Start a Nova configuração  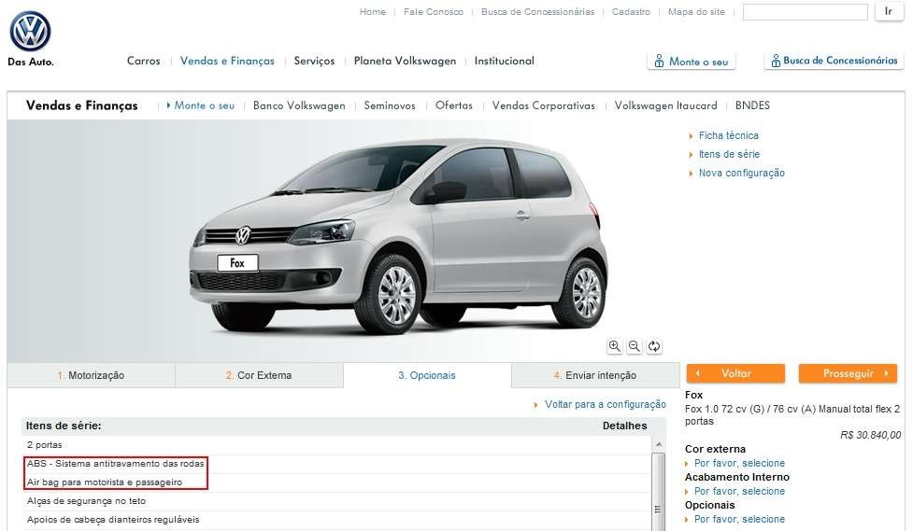pos(741,173)
